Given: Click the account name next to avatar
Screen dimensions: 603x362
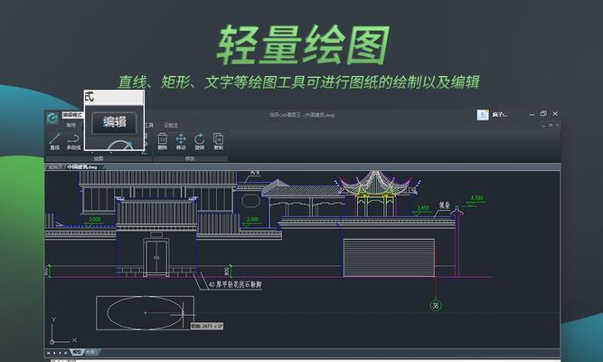Looking at the screenshot, I should 500,115.
